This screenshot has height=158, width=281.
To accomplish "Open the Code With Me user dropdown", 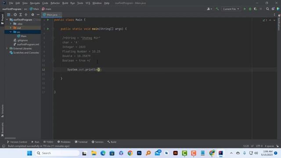I will pos(209,9).
